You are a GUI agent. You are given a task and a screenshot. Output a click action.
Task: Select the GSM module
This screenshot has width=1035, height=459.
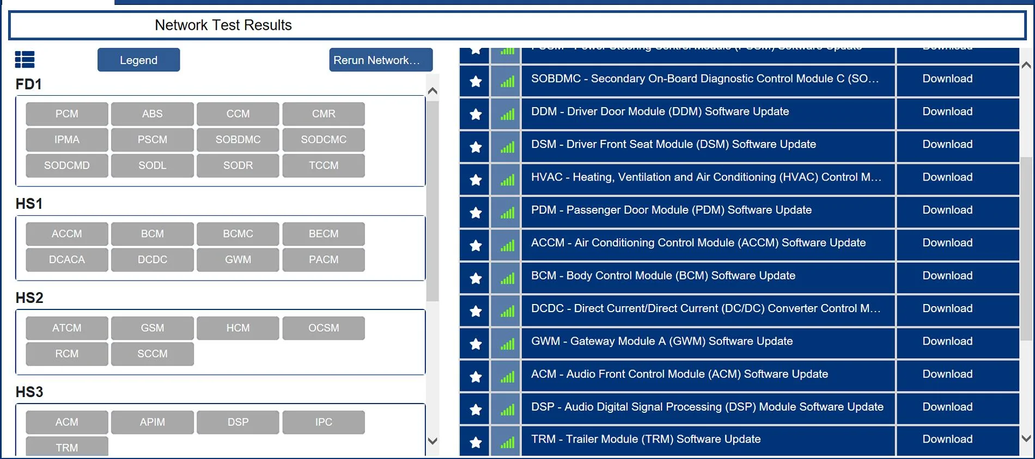[153, 328]
